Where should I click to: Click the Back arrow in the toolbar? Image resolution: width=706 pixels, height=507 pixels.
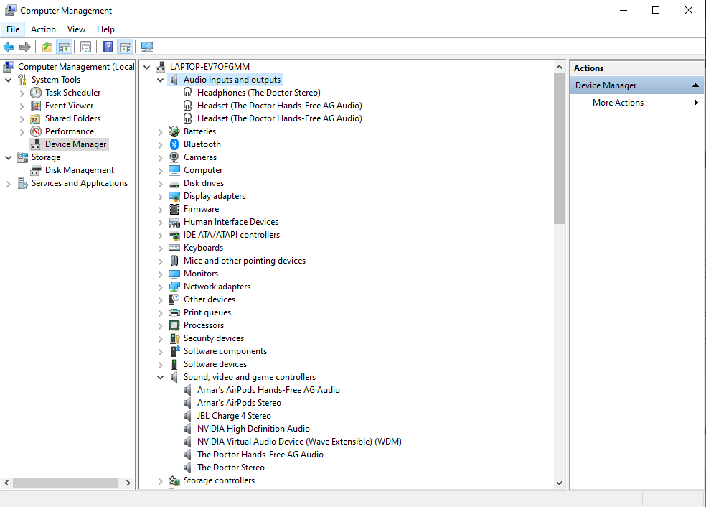click(x=9, y=47)
